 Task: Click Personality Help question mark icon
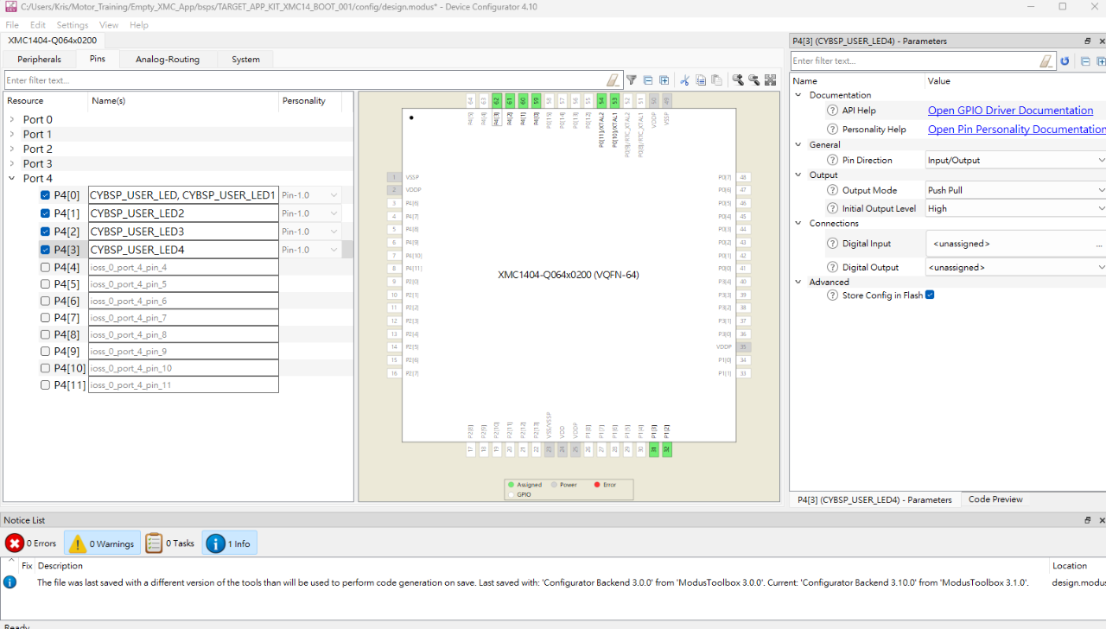coord(833,130)
